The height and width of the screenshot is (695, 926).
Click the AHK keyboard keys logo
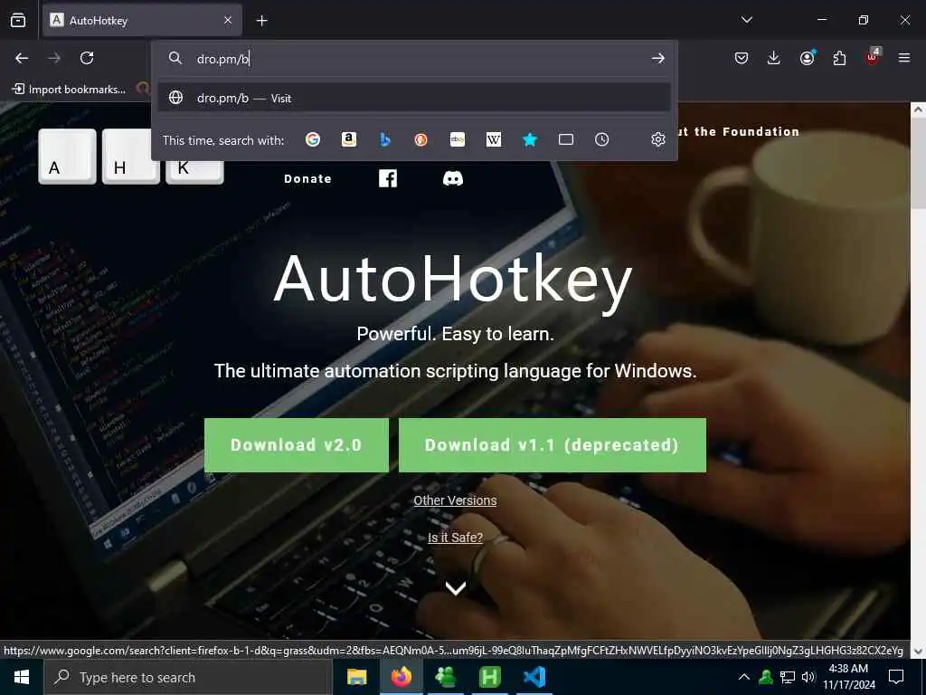pos(131,157)
